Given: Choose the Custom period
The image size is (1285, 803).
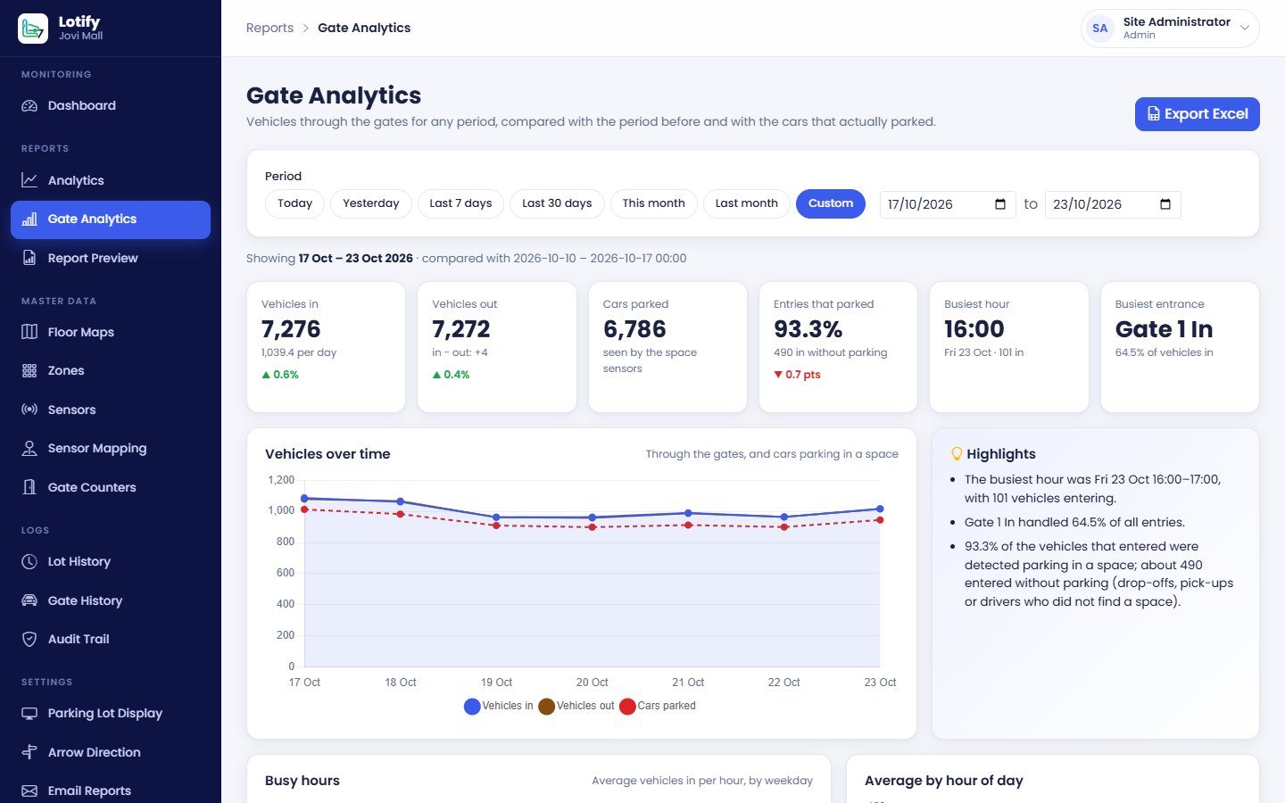Looking at the screenshot, I should [831, 203].
